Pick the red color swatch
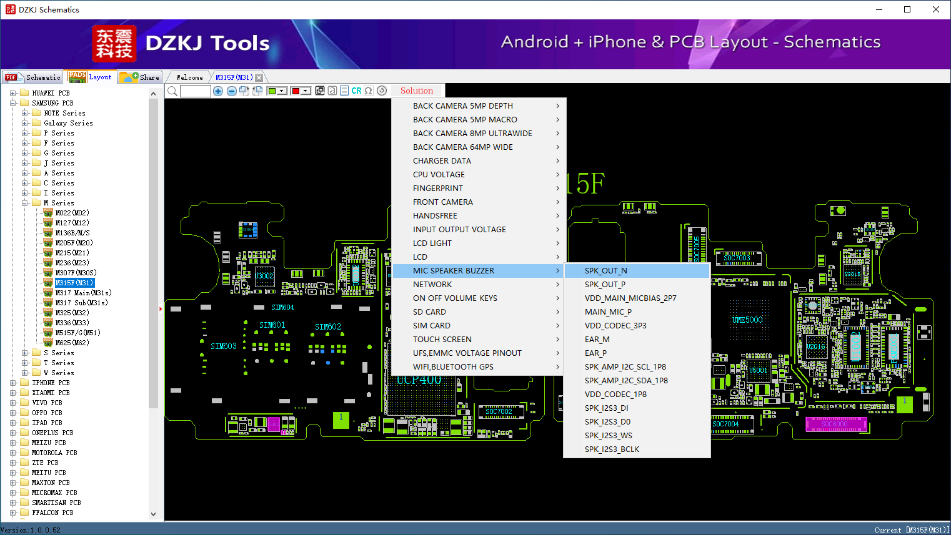The height and width of the screenshot is (535, 951). point(296,91)
